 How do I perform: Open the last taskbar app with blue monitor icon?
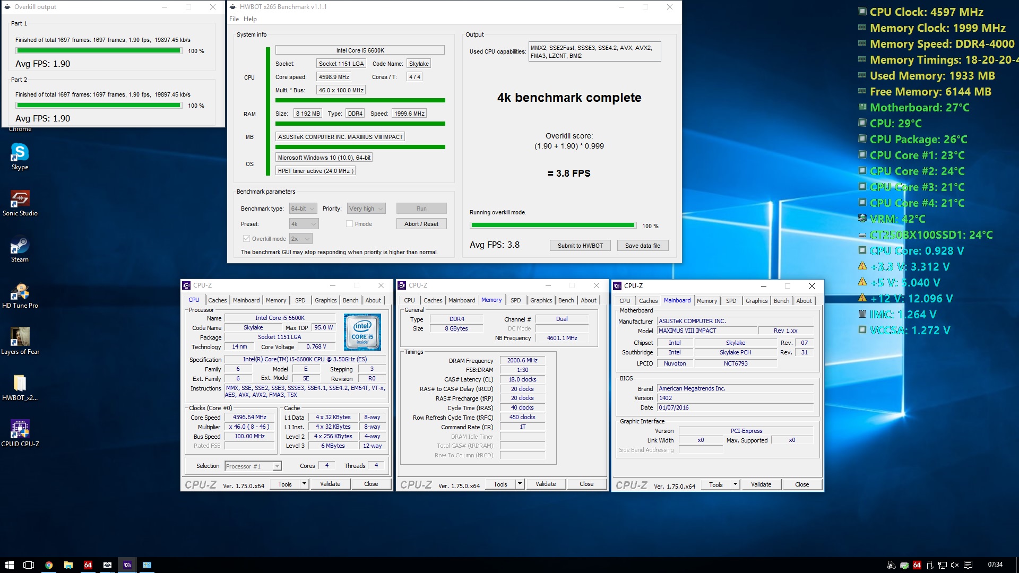click(x=147, y=565)
